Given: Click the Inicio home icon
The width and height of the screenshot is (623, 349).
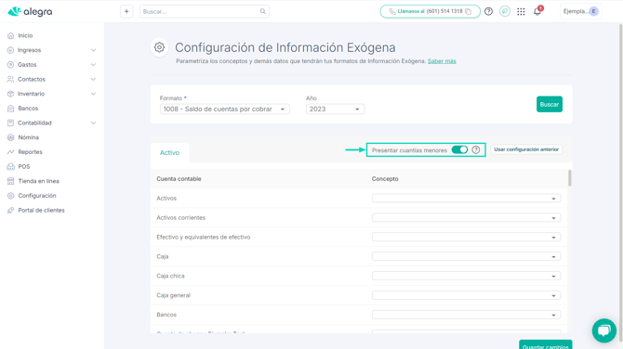Looking at the screenshot, I should pos(11,35).
